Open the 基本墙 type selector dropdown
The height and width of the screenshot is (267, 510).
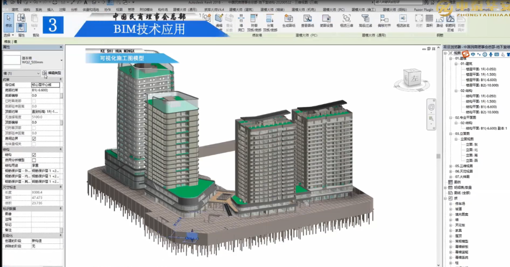[x=61, y=60]
